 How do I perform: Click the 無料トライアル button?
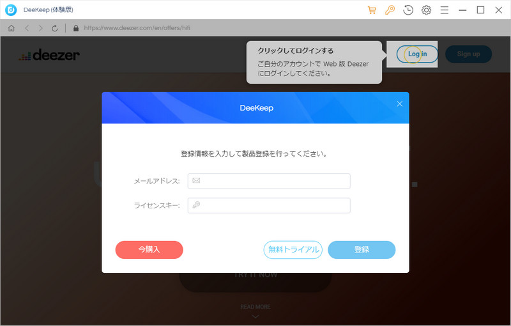pos(293,250)
